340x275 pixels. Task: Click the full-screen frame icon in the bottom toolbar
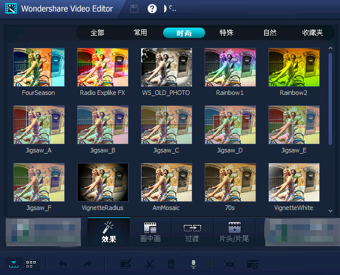pos(230,264)
